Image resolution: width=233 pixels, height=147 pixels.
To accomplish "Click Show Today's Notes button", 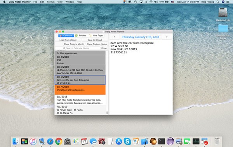I will click(x=97, y=44).
